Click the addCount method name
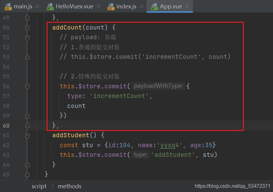The image size is (273, 192). [67, 28]
